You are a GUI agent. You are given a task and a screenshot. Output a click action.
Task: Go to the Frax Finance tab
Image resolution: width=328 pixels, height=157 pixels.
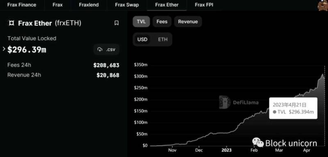pyautogui.click(x=22, y=5)
